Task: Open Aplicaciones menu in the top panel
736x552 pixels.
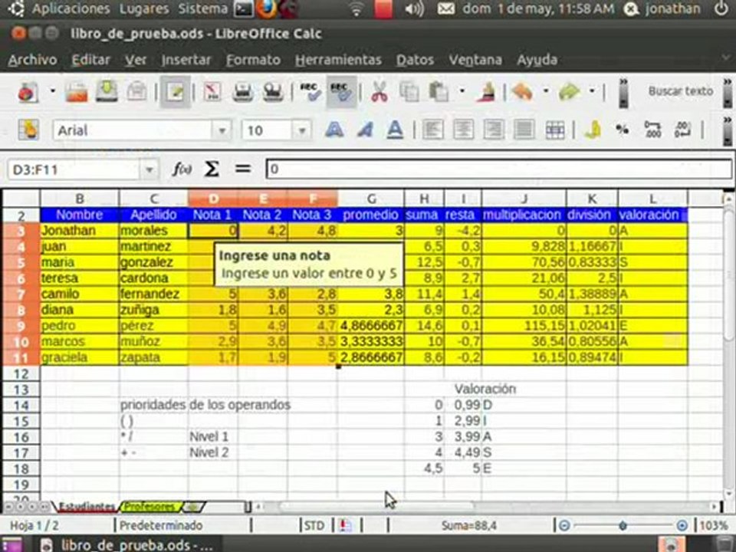Action: point(71,8)
